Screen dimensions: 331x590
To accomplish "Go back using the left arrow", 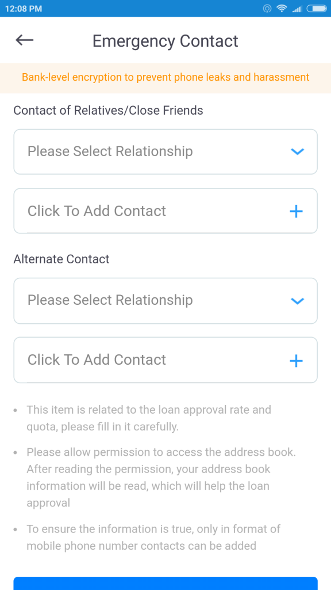I will 24,40.
